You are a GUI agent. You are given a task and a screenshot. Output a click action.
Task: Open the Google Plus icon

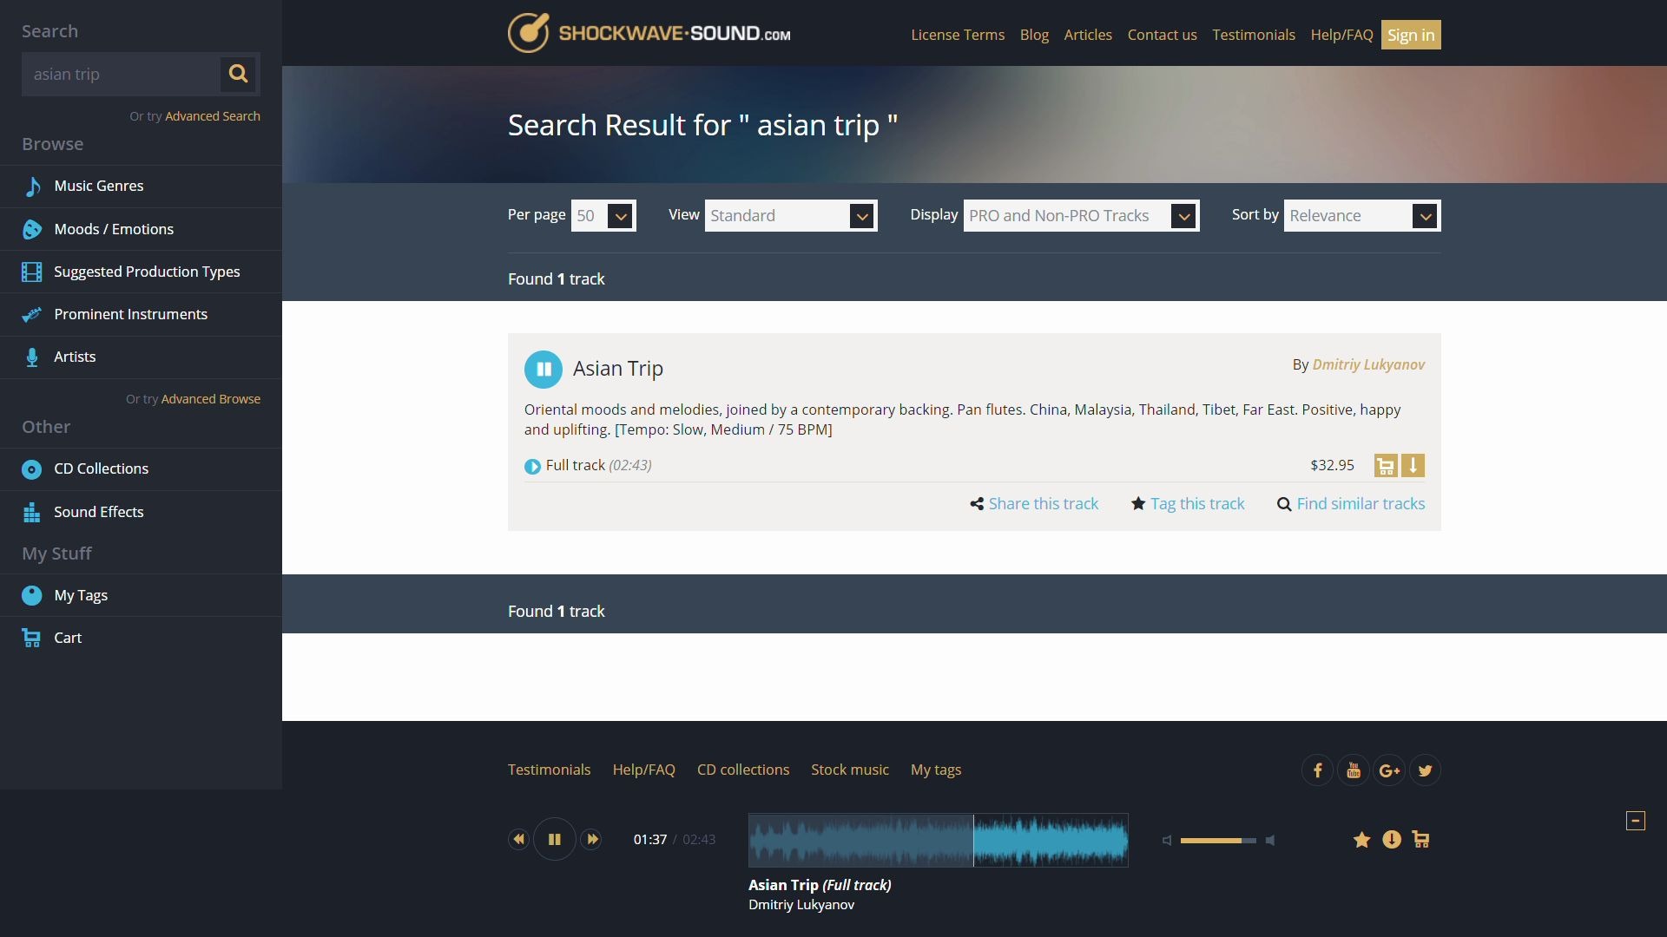point(1389,770)
